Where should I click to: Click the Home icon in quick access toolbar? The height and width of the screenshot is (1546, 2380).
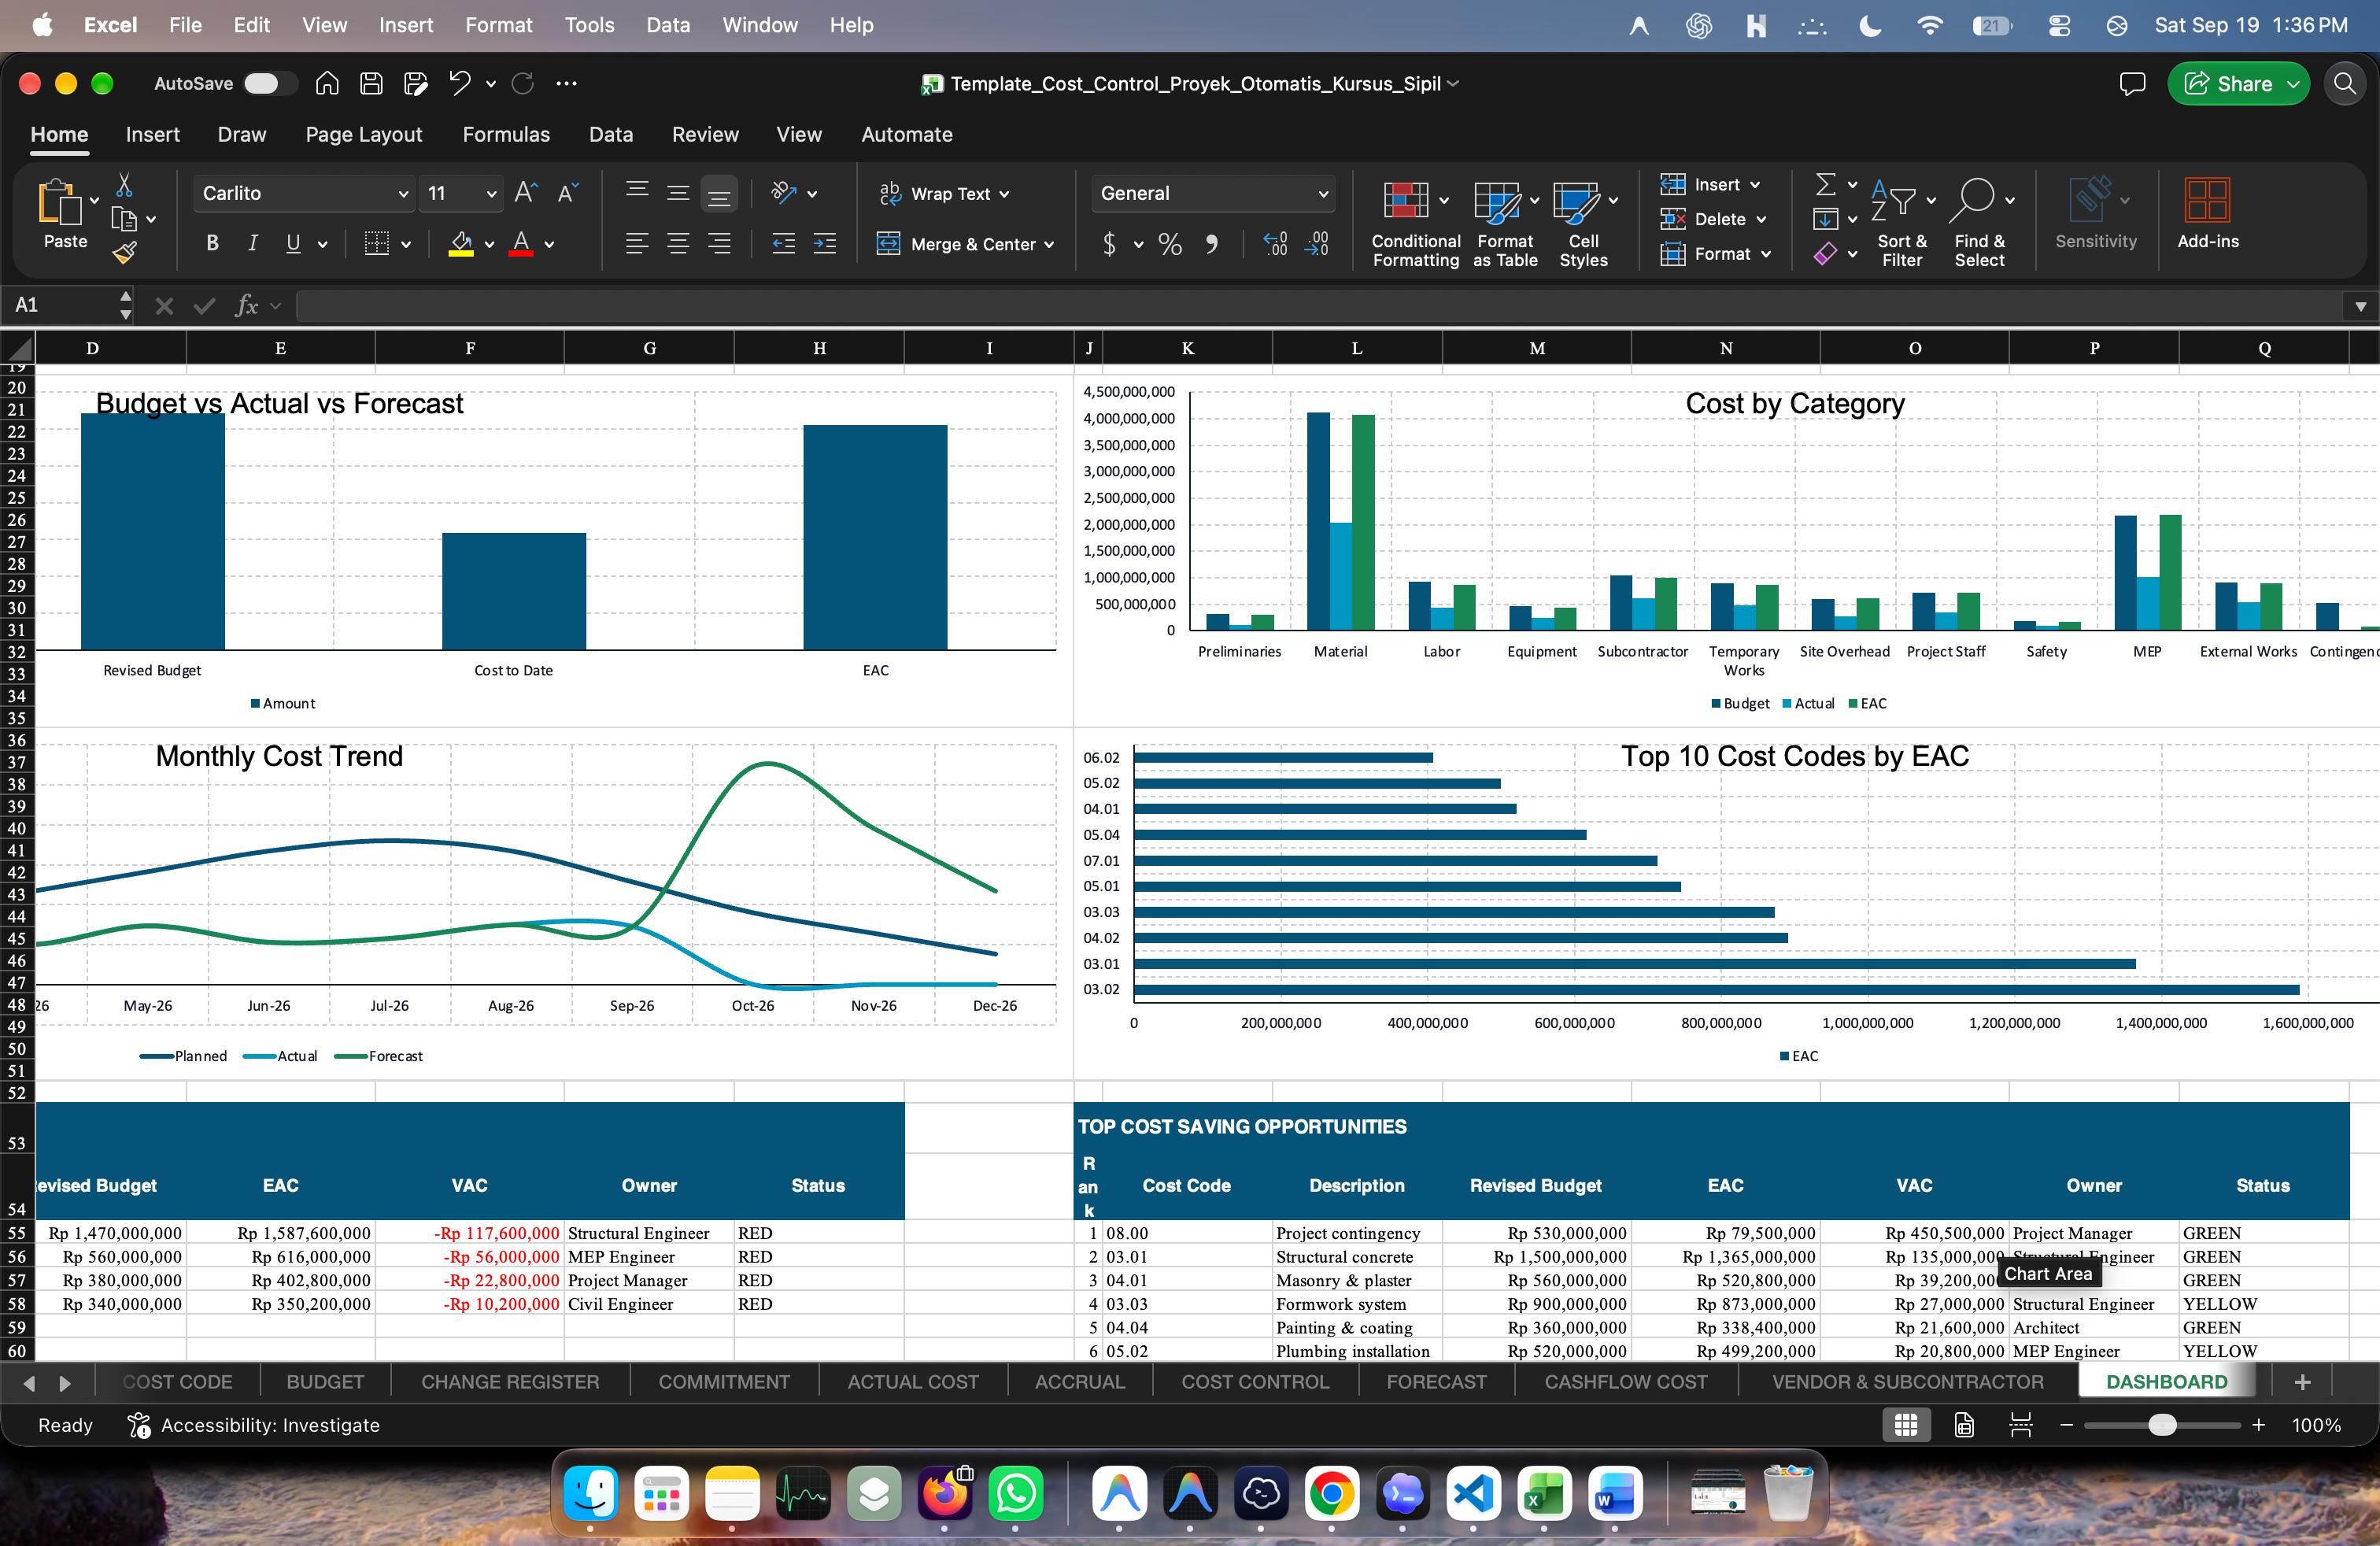(327, 84)
